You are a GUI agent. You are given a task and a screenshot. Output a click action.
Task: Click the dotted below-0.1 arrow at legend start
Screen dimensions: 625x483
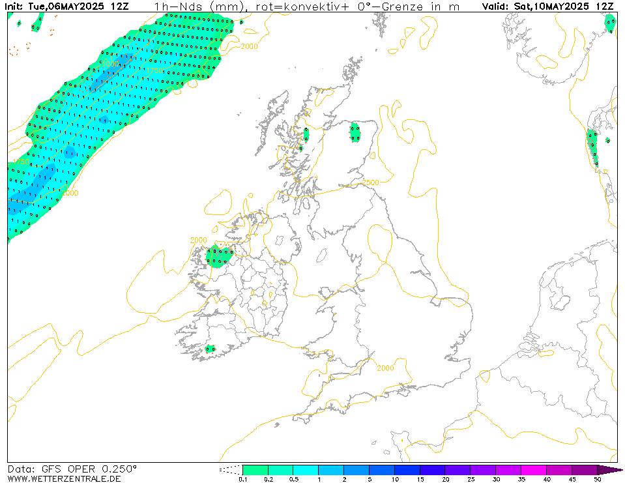pyautogui.click(x=231, y=470)
